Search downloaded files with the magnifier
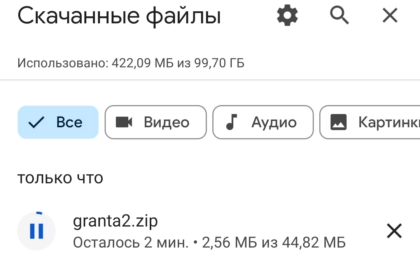This screenshot has width=420, height=274. [x=339, y=16]
